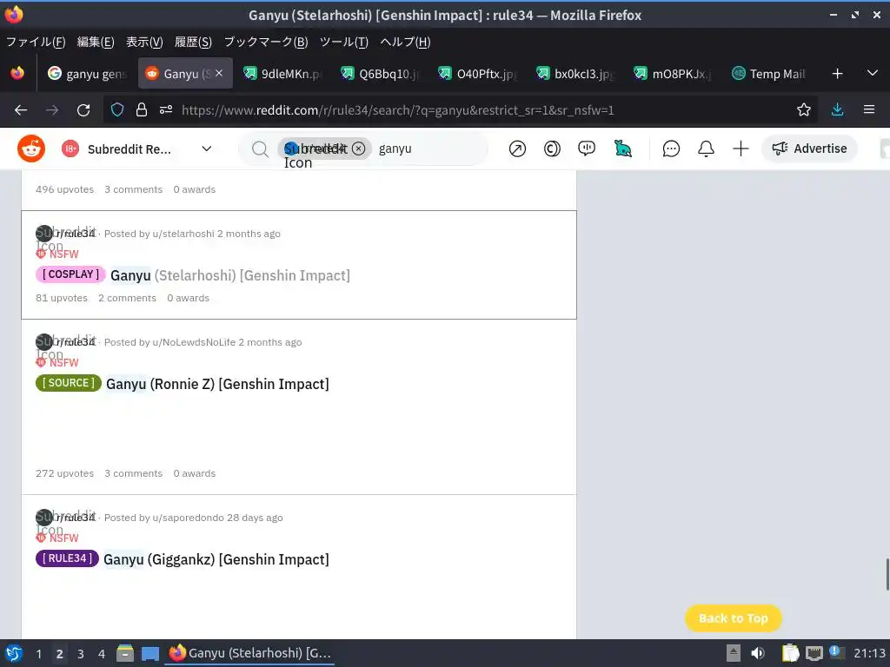This screenshot has width=890, height=667.
Task: Open the Firefox downloads panel
Action: (837, 110)
